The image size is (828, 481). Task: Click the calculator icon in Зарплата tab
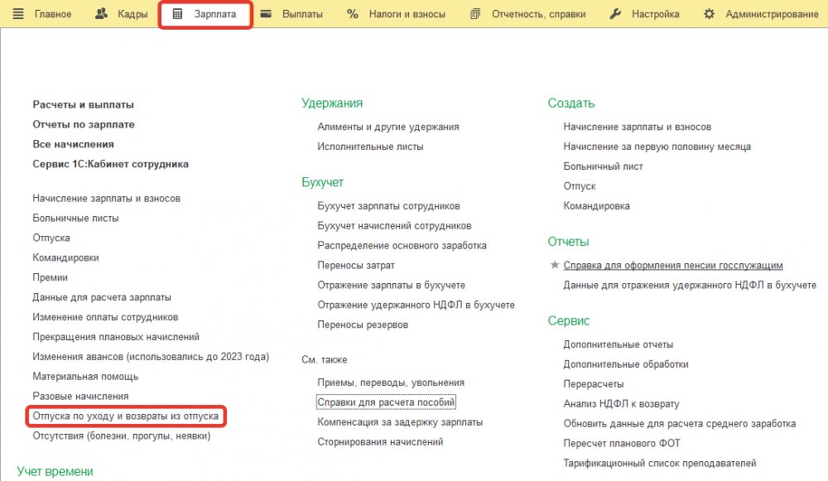pyautogui.click(x=177, y=14)
